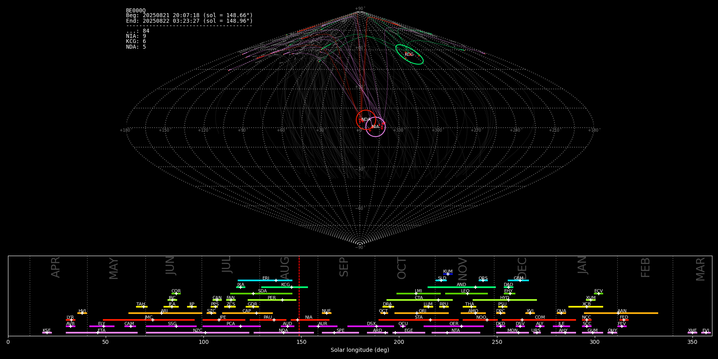Click the AUG month label
Viewport: 718px width, 359px height.
click(285, 268)
